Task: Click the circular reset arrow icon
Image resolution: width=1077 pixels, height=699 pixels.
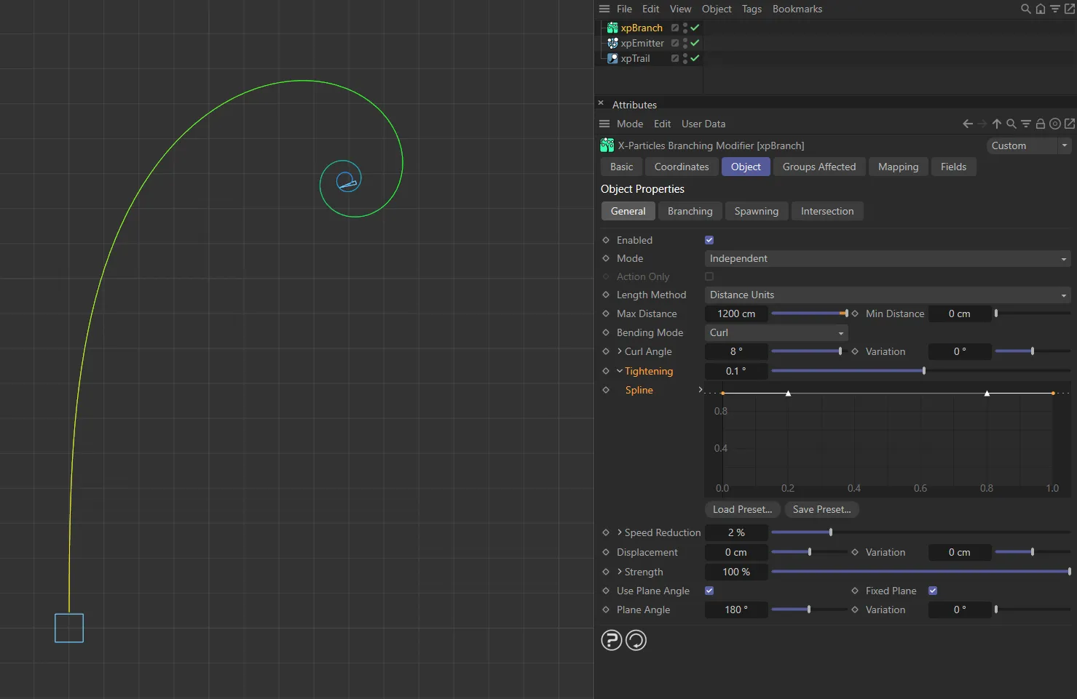Action: [636, 640]
